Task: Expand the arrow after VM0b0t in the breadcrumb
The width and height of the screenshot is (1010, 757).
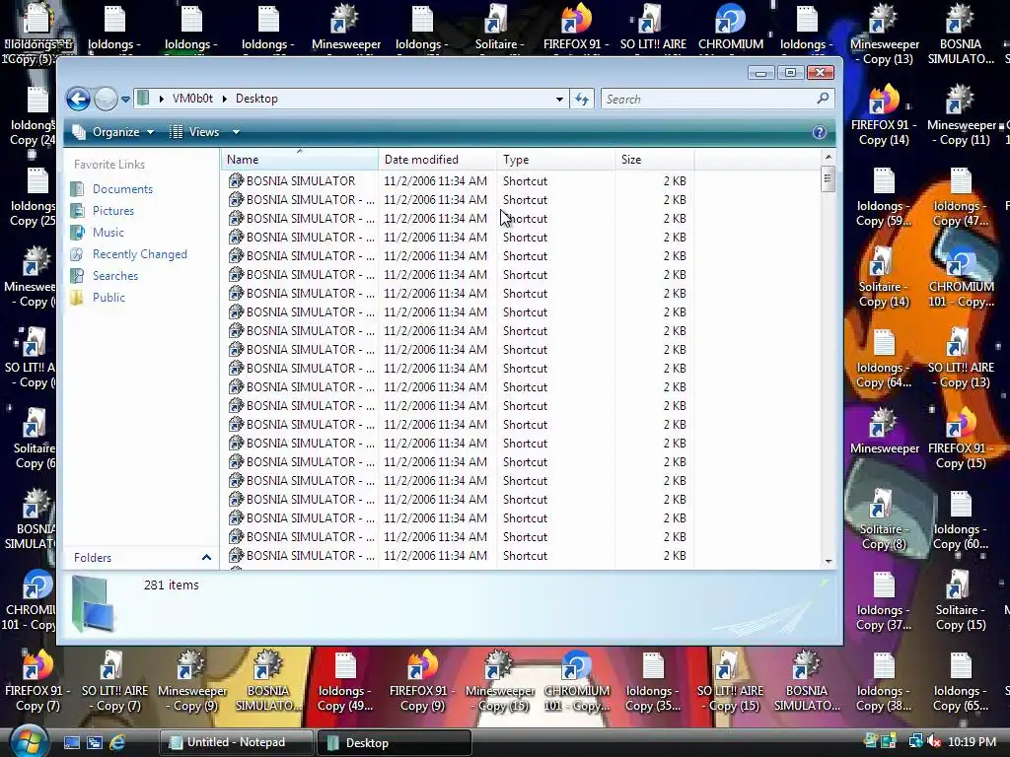Action: [x=224, y=99]
